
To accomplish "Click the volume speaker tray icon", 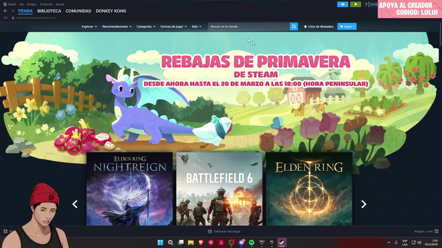I will point(419,242).
